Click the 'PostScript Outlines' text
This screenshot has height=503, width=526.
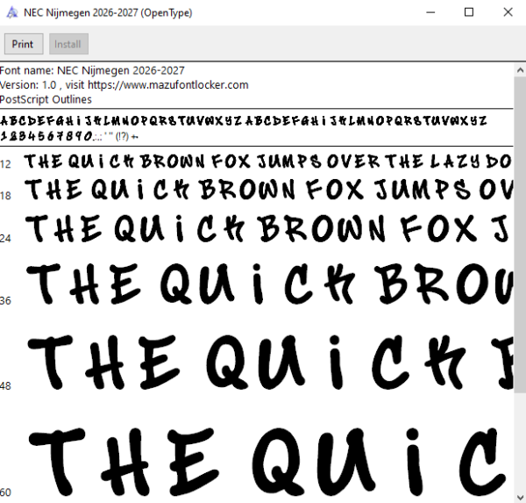pos(46,100)
